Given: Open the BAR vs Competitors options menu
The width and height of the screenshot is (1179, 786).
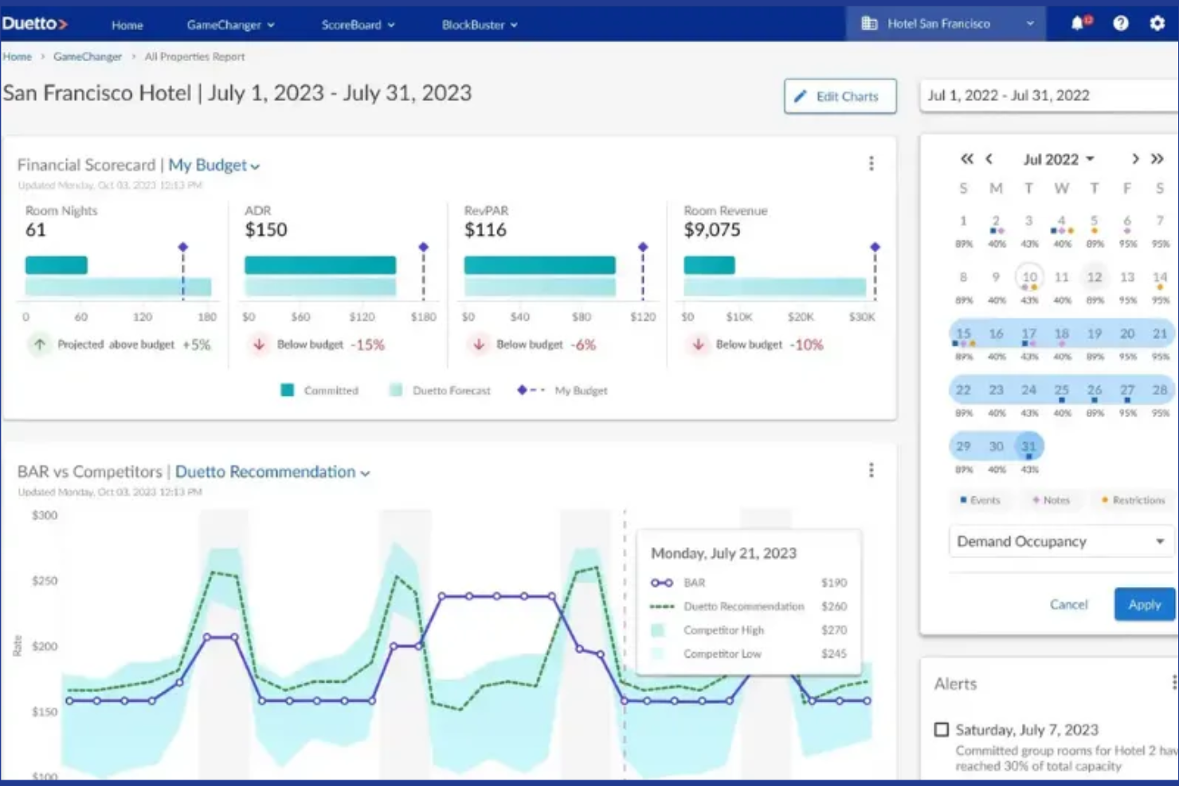Looking at the screenshot, I should pyautogui.click(x=872, y=471).
